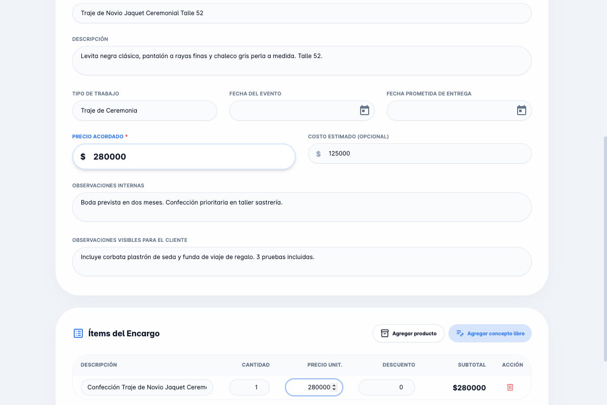Click the Acción column header
The height and width of the screenshot is (405, 607).
point(513,365)
